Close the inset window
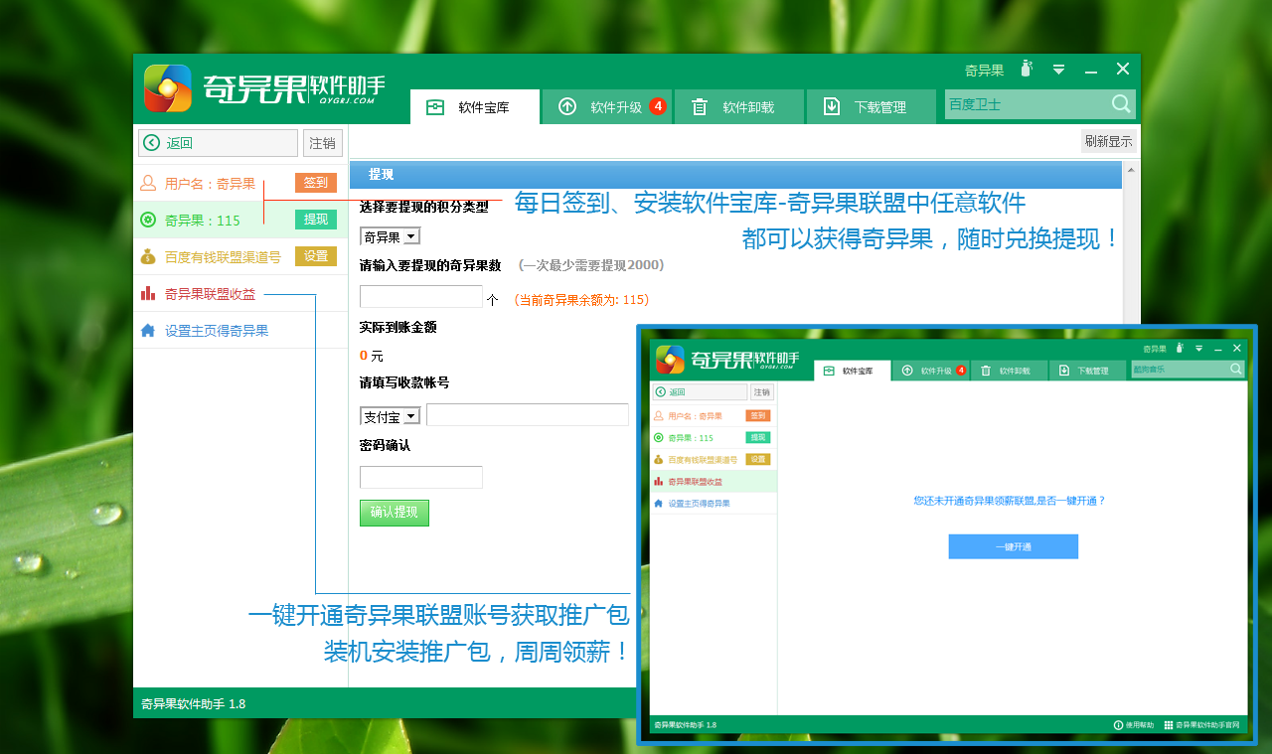This screenshot has width=1272, height=754. point(1237,349)
